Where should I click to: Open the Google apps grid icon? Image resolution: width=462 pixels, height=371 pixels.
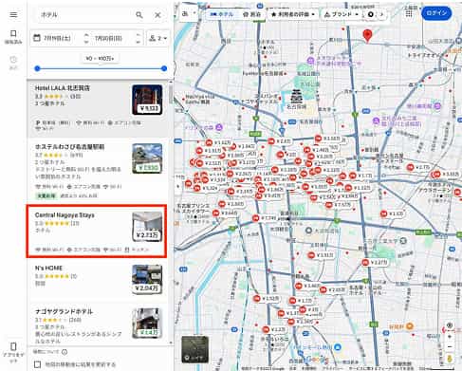tap(409, 13)
